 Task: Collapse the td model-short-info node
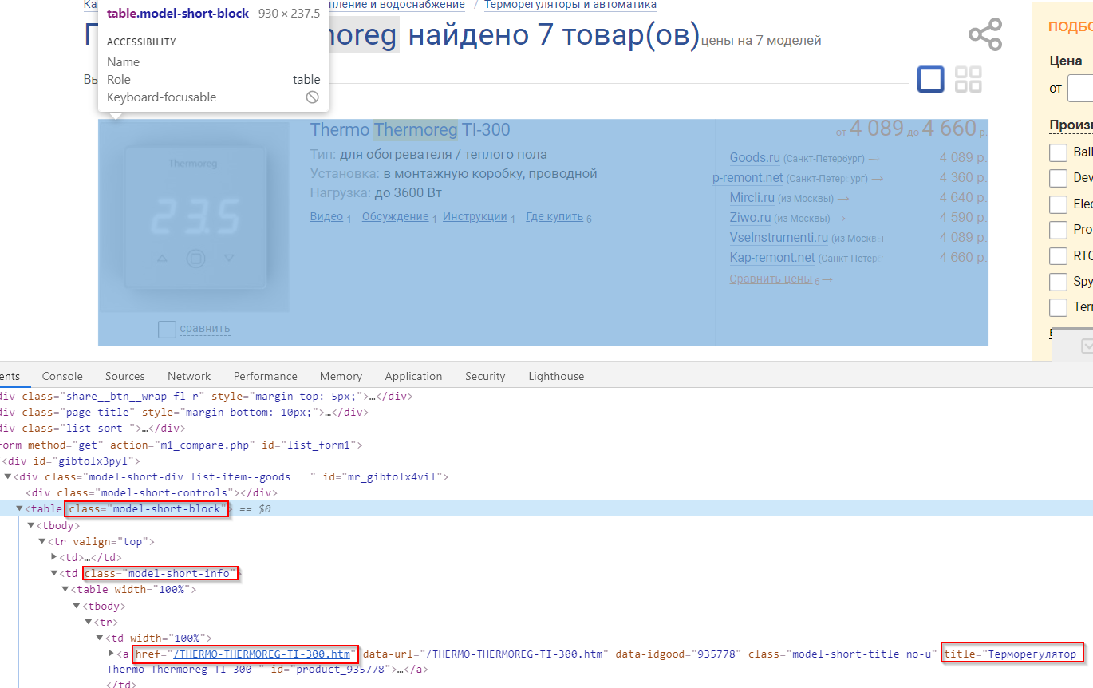click(x=54, y=573)
